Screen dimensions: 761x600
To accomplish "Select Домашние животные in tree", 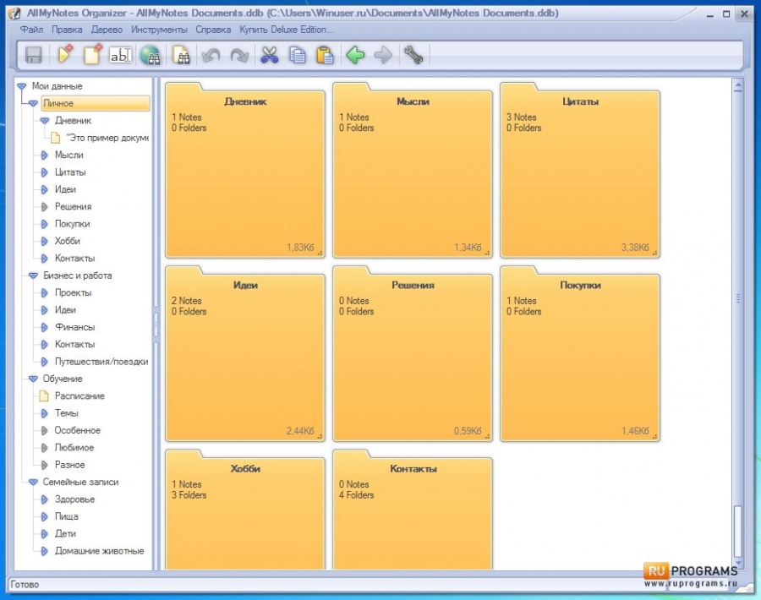I will pos(99,551).
